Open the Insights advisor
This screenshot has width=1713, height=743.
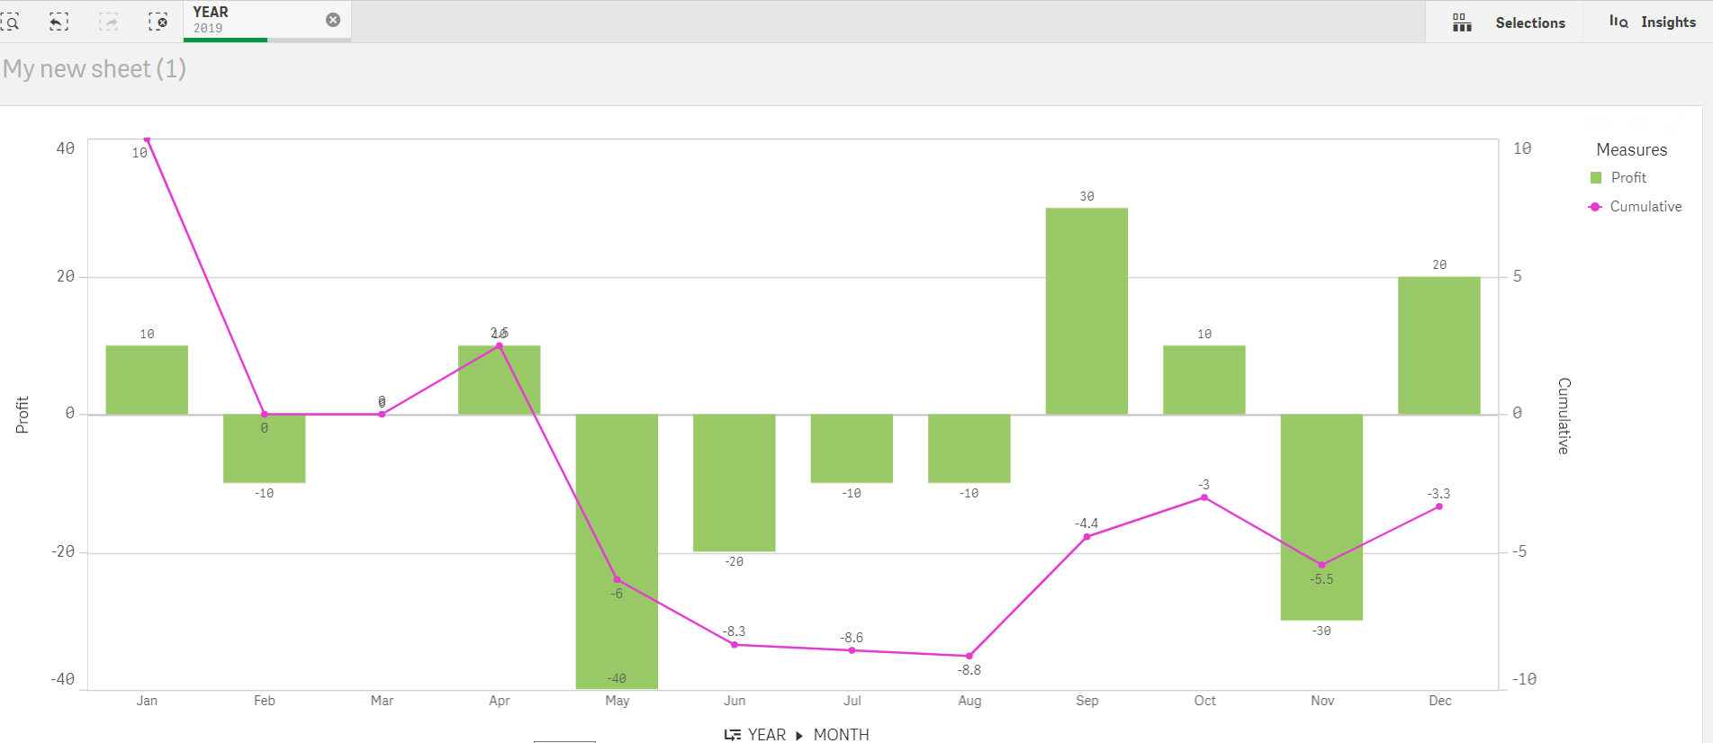pos(1653,22)
